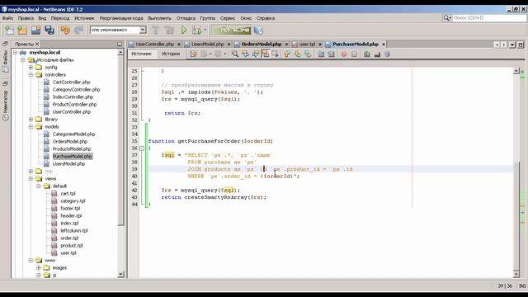Click the Open Project toolbar icon
Image resolution: width=528 pixels, height=297 pixels.
click(x=36, y=31)
